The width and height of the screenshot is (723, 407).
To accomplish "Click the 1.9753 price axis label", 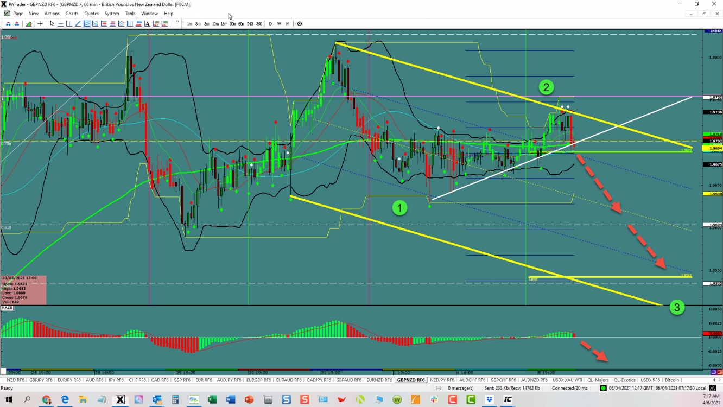I will click(x=712, y=98).
